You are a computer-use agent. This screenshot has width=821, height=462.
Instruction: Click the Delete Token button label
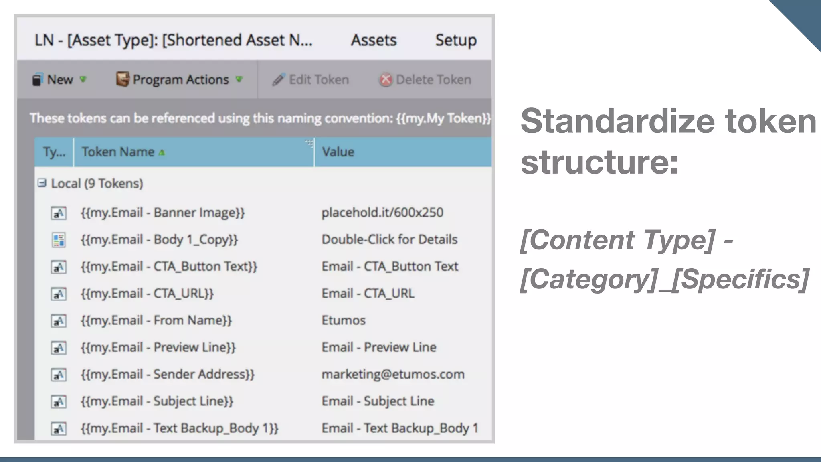tap(434, 79)
